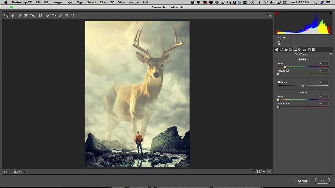The height and width of the screenshot is (188, 335).
Task: Select the Hand tool
Action: pos(12,15)
